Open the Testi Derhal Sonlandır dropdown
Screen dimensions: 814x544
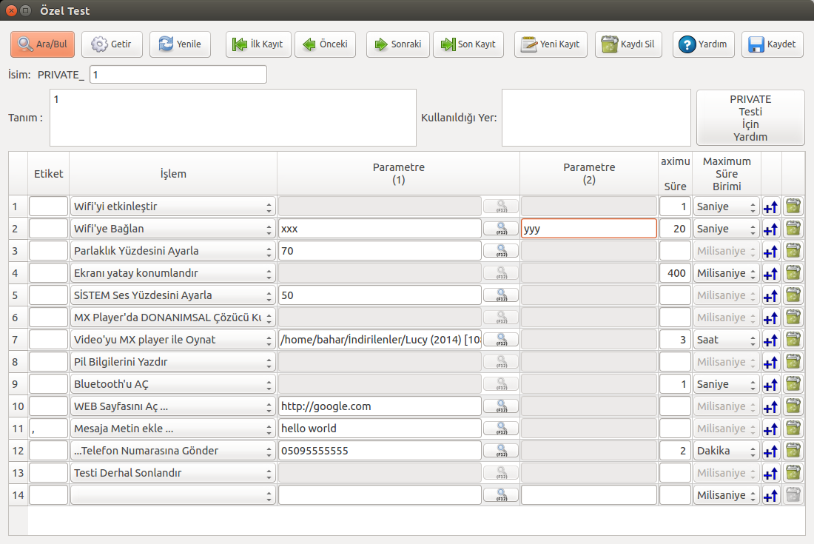point(173,473)
